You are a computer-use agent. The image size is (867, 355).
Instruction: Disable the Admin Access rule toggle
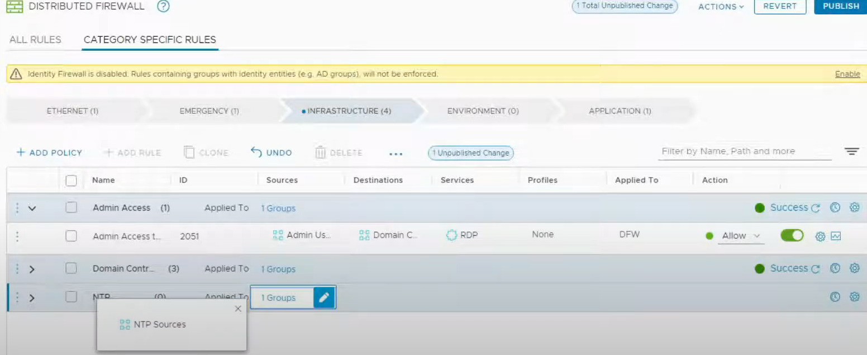coord(792,235)
